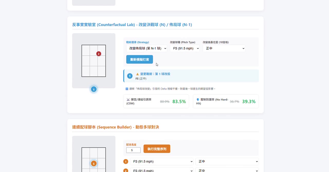Viewport: 329px width, 172px height.
Task: Click the old CSW value 80.9%
Action: tap(165, 102)
